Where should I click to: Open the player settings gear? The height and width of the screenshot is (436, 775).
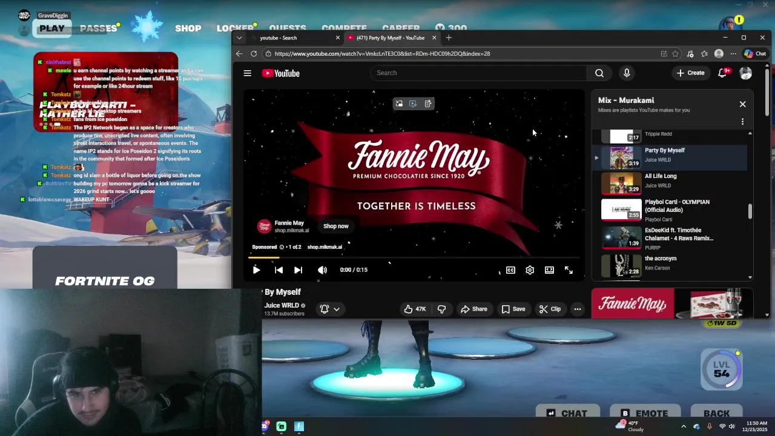530,270
